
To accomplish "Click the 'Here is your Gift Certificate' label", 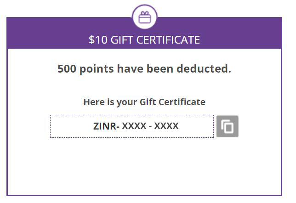I will (144, 102).
